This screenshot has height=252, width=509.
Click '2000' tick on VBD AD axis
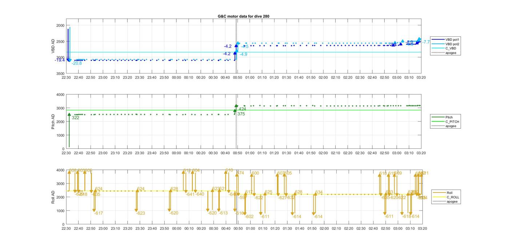[60, 25]
